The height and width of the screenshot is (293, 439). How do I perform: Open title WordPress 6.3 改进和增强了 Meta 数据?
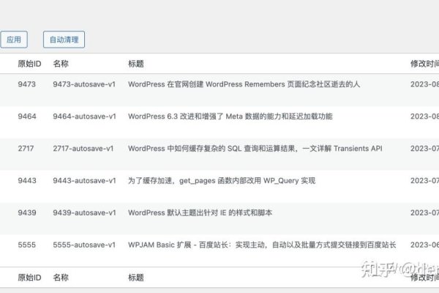pyautogui.click(x=230, y=116)
